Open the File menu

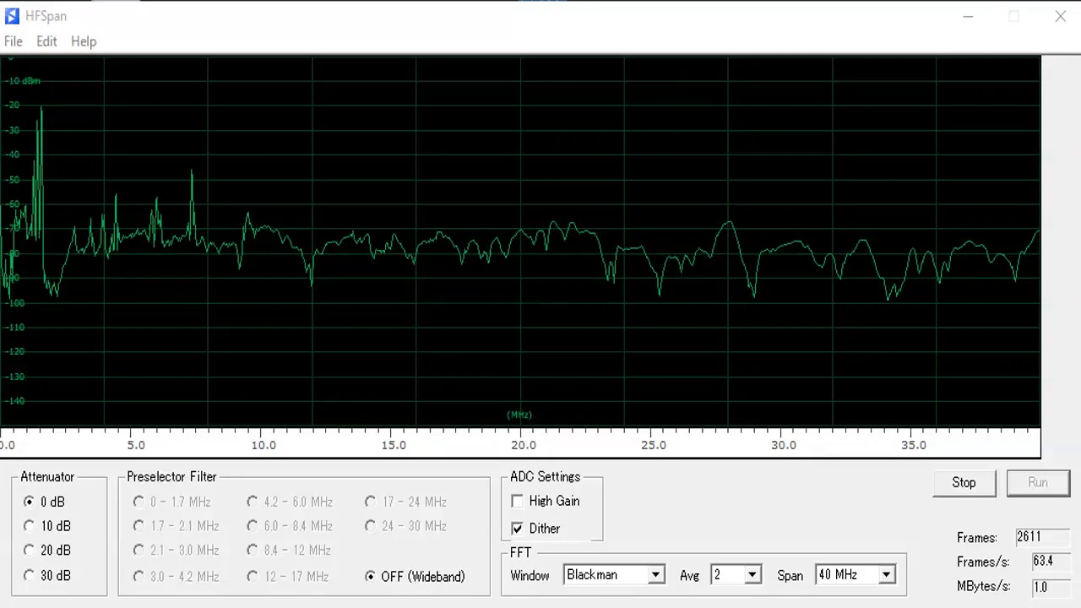14,41
